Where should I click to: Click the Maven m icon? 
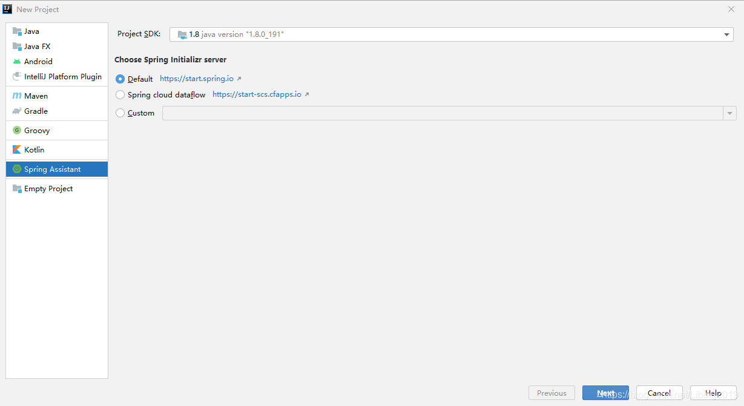(17, 96)
